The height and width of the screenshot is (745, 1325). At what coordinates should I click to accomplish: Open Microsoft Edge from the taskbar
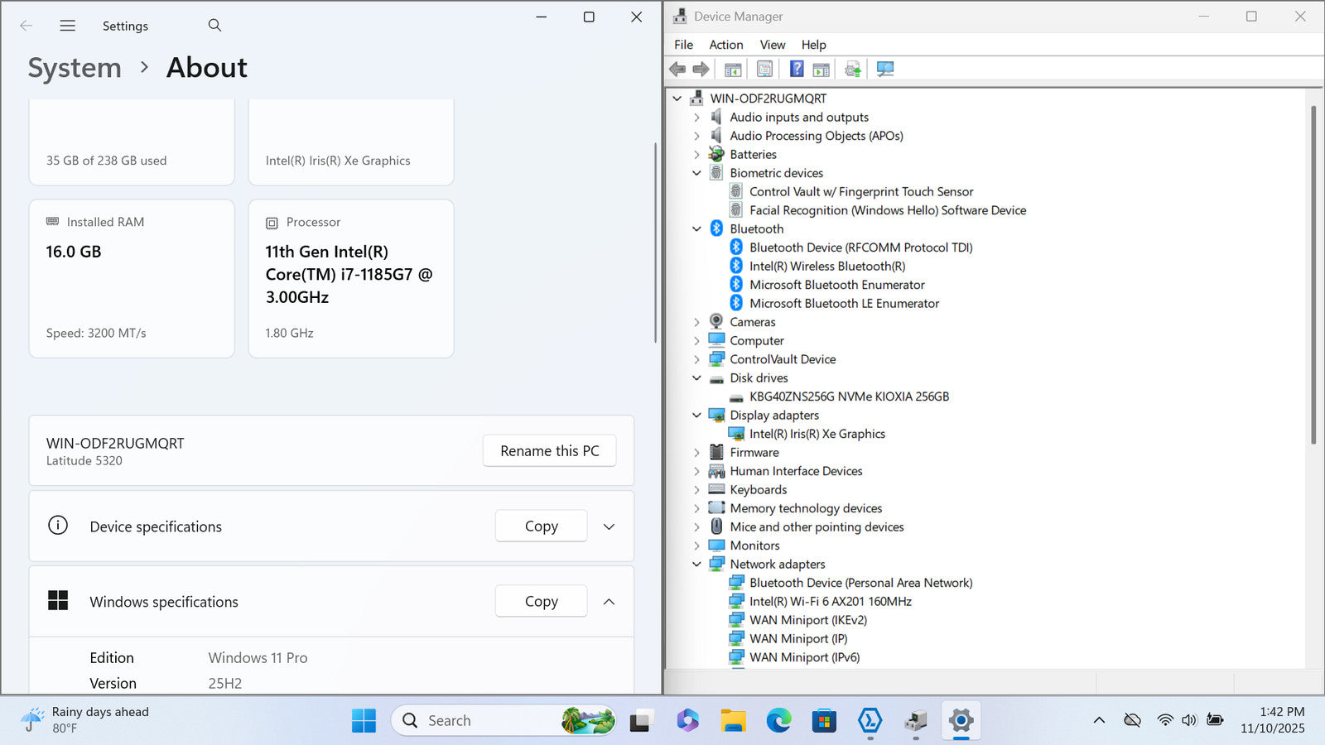(778, 721)
